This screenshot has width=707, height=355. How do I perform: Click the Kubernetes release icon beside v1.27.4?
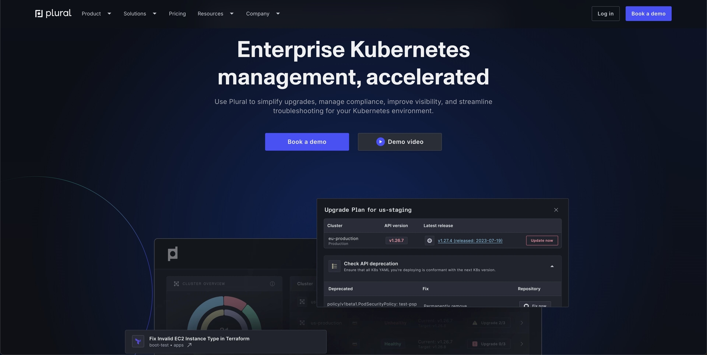pos(429,241)
